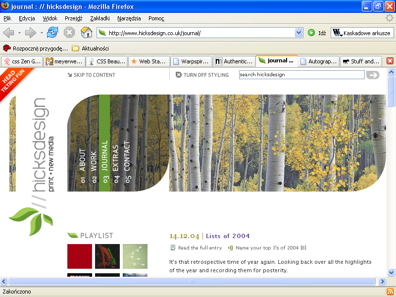Switch to the Warpspir... tab
Image resolution: width=396 pixels, height=297 pixels.
tap(191, 61)
